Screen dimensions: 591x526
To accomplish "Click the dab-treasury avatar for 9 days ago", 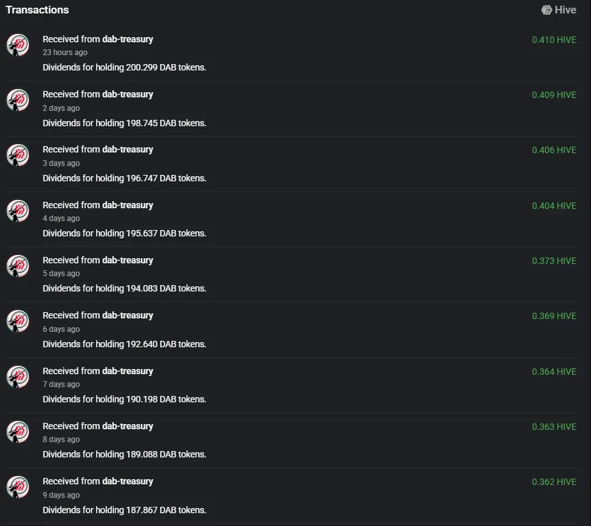I will [x=18, y=487].
